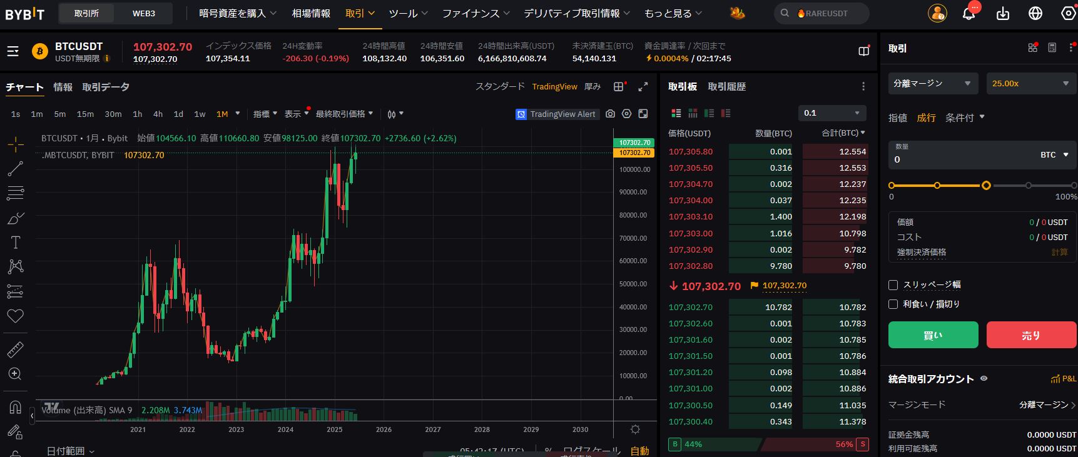Toggle the lock-all-drawings pencil icon

point(16,431)
